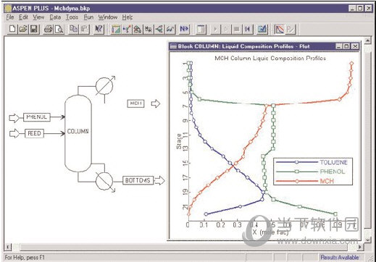Click the MCH outlet arrow icon

pos(156,104)
